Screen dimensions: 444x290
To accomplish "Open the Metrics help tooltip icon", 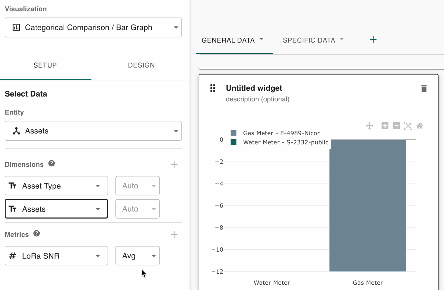I will coord(37,233).
